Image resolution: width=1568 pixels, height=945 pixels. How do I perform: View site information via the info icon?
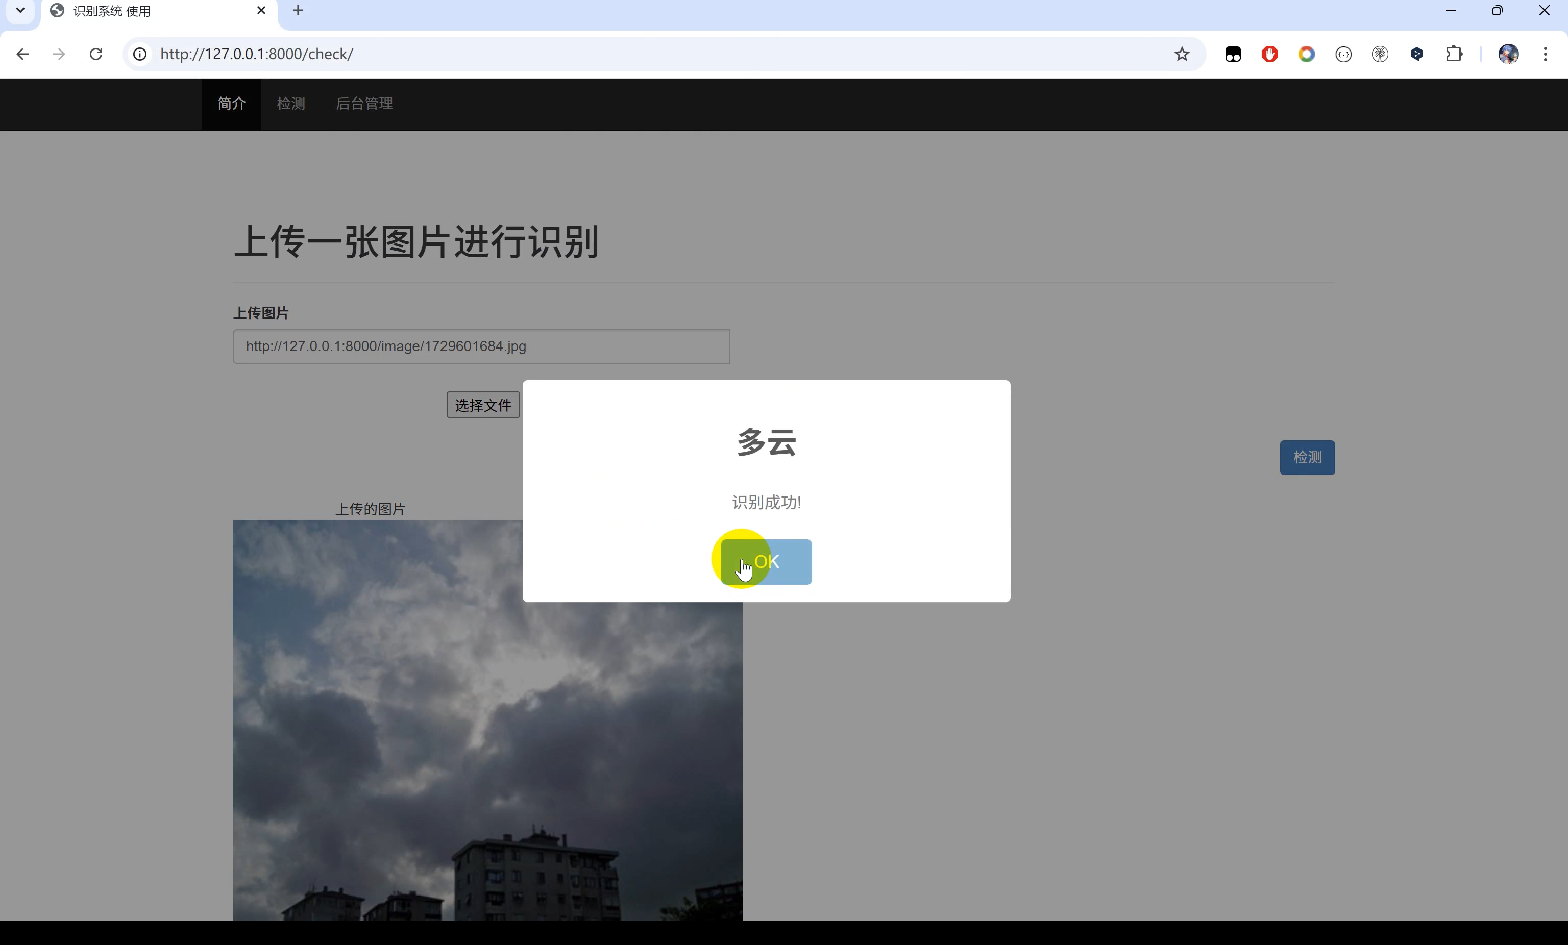click(x=139, y=54)
